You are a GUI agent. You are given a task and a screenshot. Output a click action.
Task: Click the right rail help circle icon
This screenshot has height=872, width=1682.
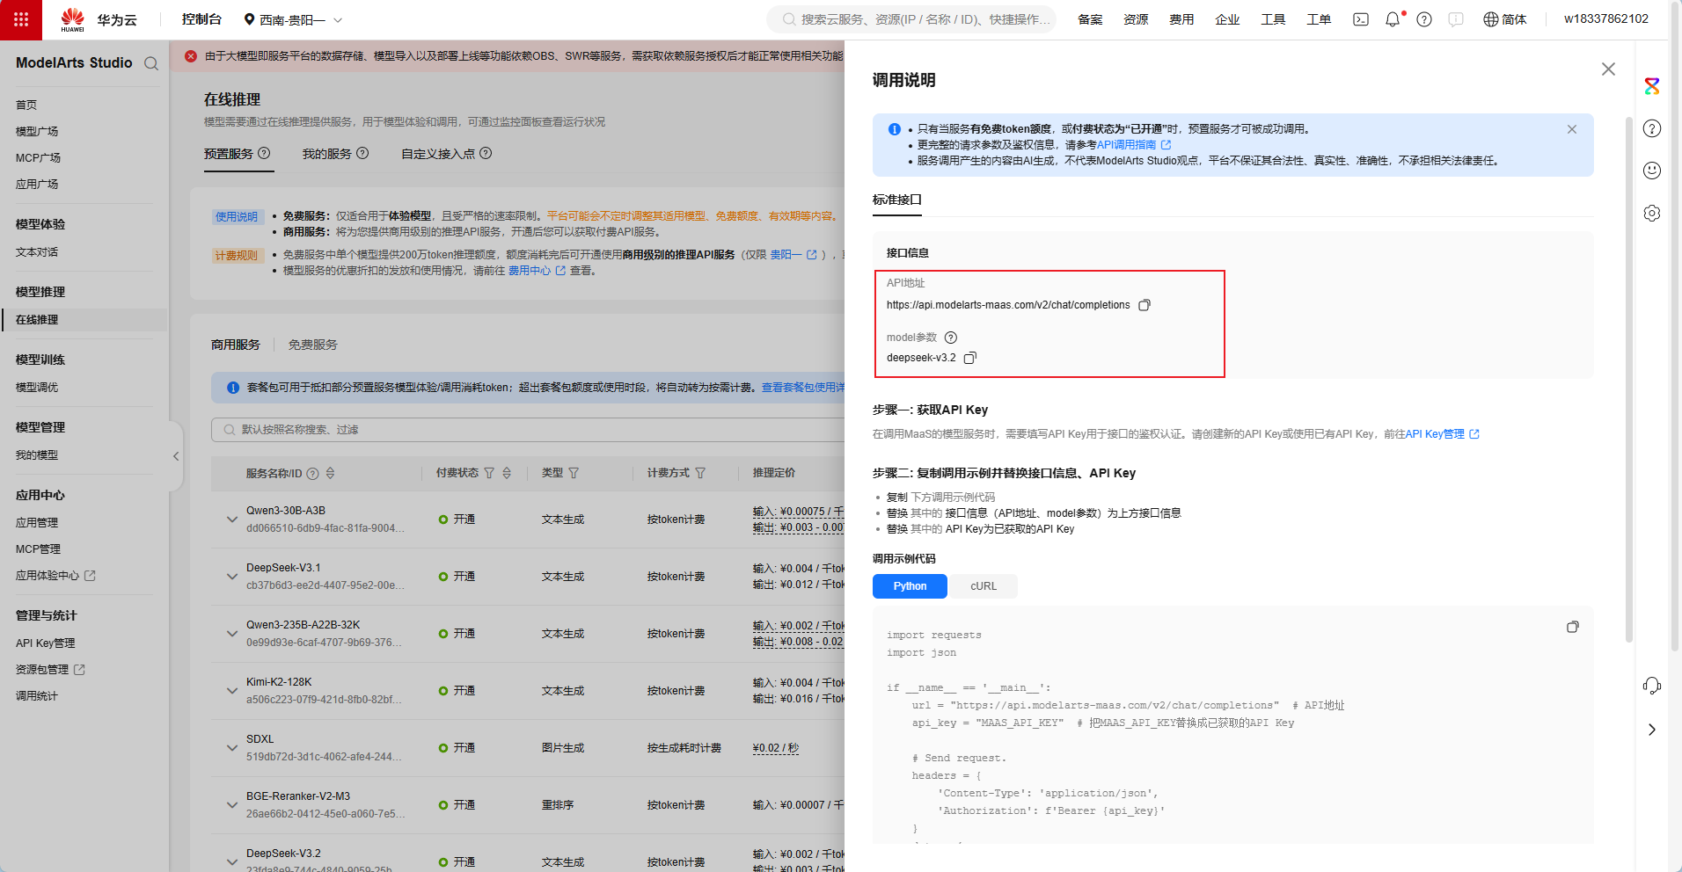(1652, 128)
